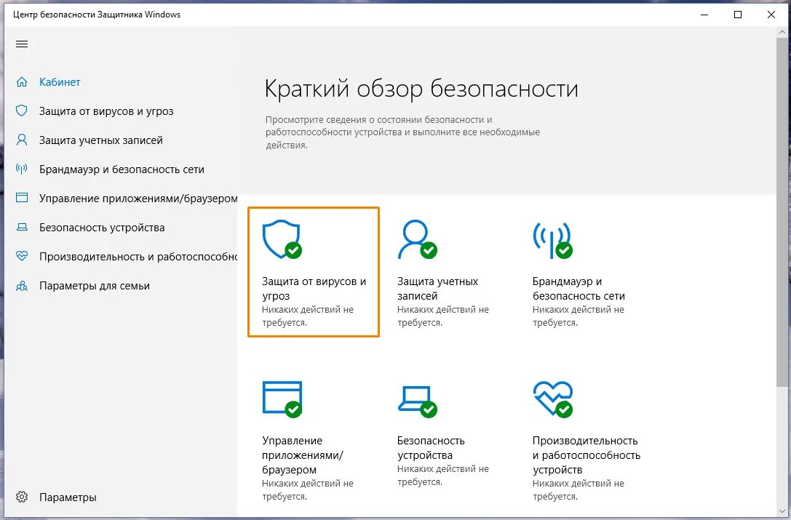Click the large firewall antenna tile icon
The width and height of the screenshot is (791, 520).
552,239
